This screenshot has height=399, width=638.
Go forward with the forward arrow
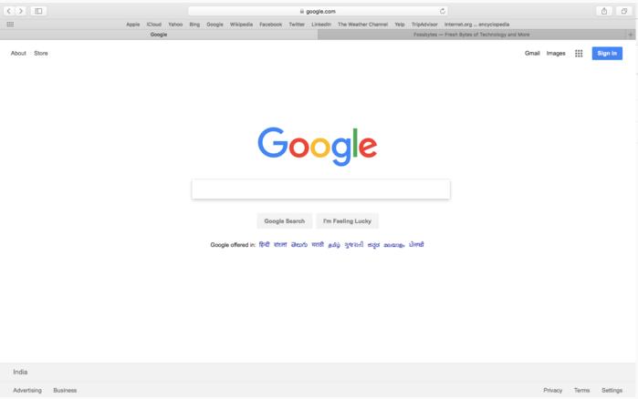coord(20,11)
